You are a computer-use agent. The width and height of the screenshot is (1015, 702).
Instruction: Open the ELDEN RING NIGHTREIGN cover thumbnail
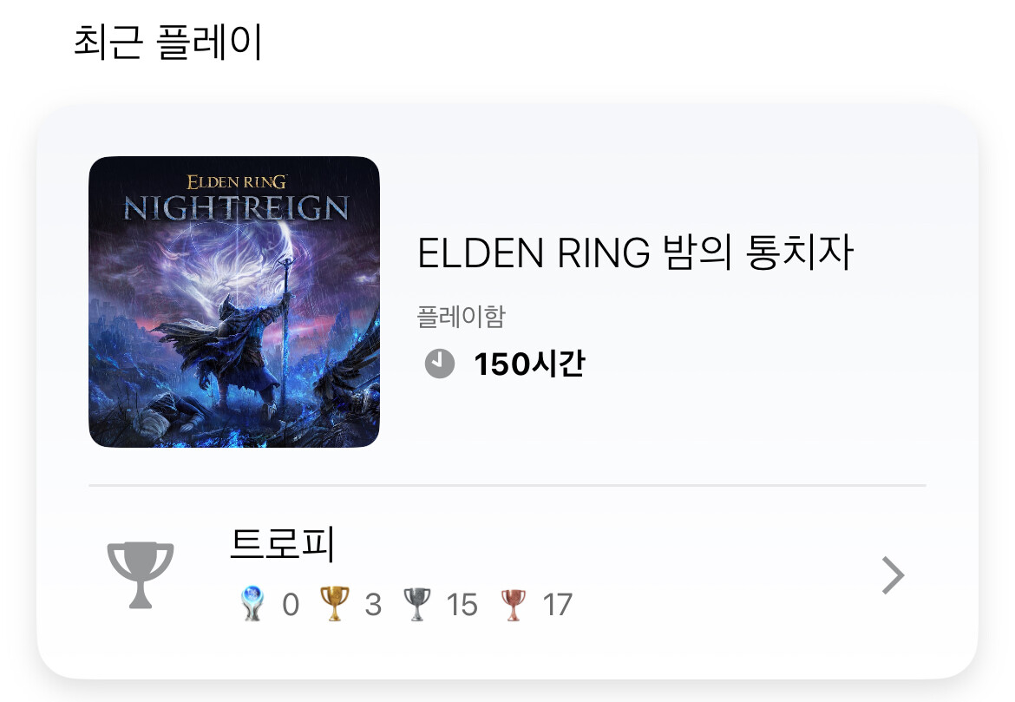click(x=233, y=302)
